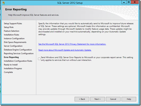
Task: Go back with the Back button
Action: point(82,99)
